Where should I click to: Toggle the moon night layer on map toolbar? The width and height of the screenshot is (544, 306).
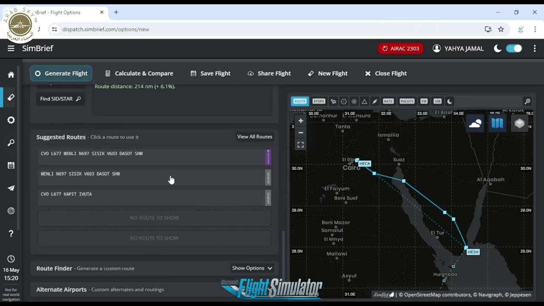click(450, 101)
